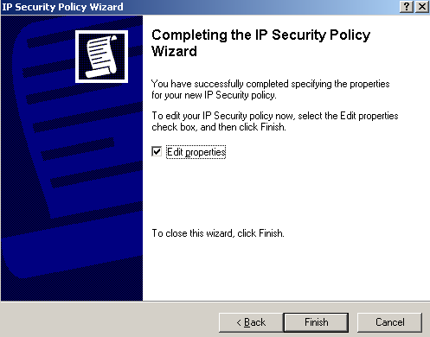This screenshot has width=430, height=337.
Task: Click the policy scroll document icon
Action: tap(101, 56)
